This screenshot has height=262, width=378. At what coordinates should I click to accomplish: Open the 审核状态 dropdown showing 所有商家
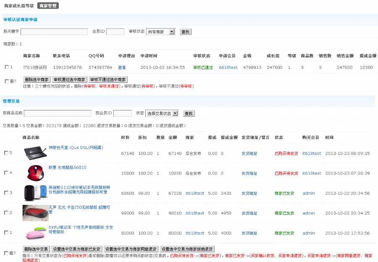(160, 31)
